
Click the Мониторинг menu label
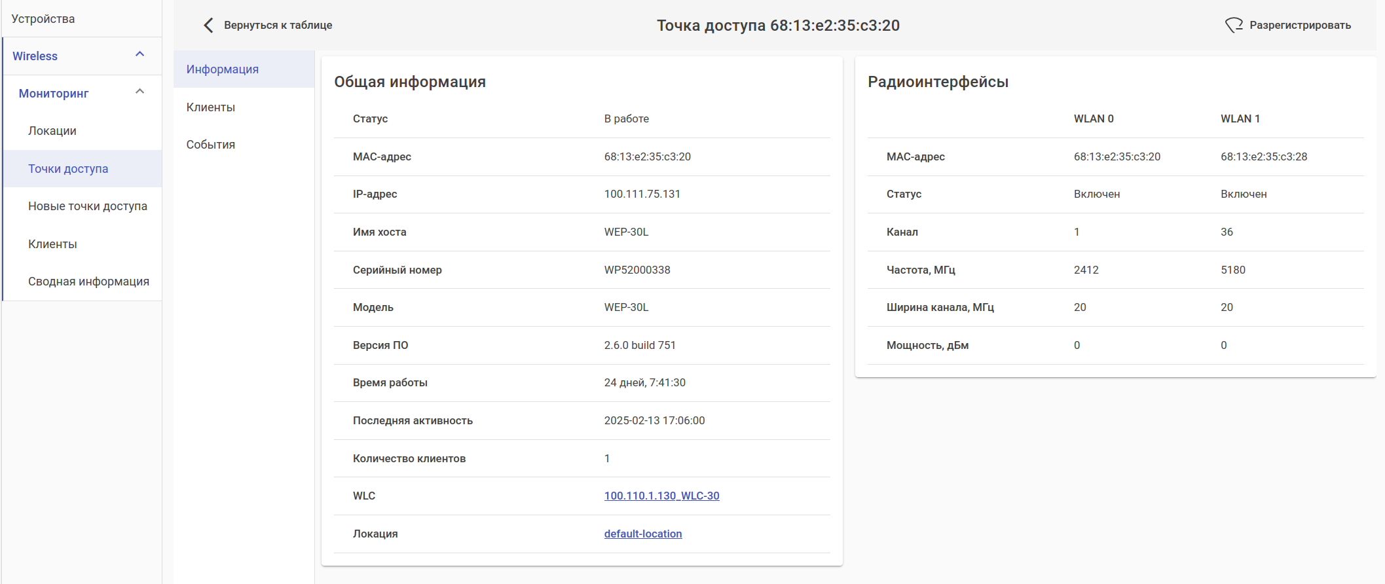54,94
